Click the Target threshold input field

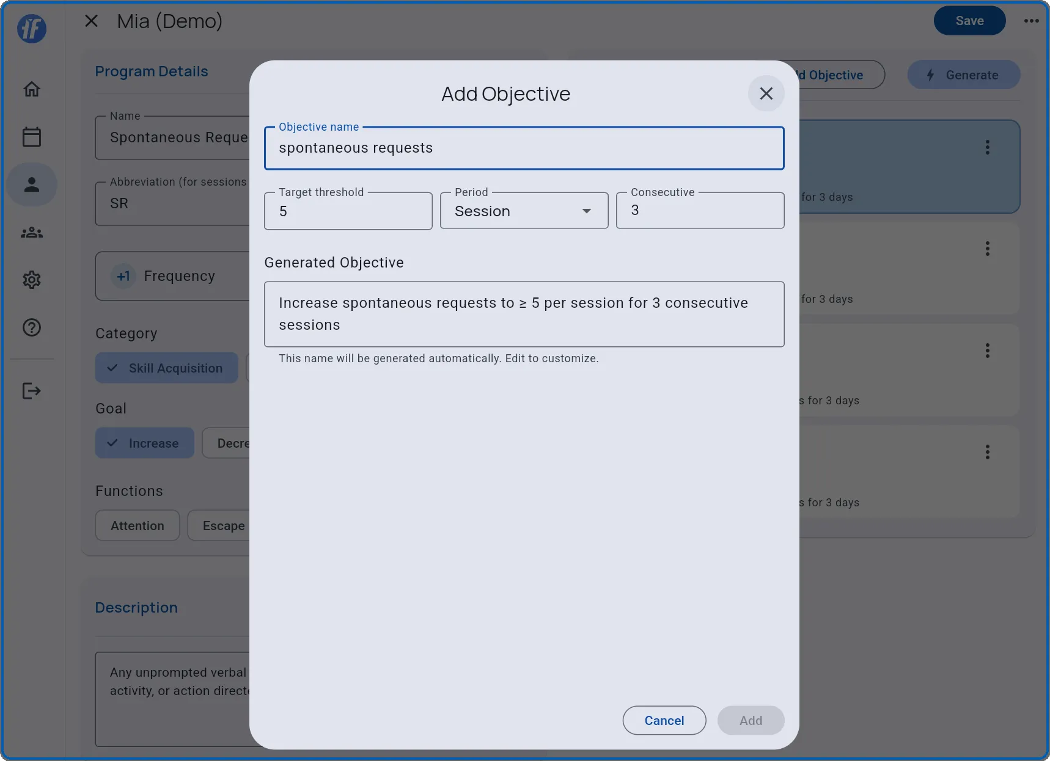348,211
